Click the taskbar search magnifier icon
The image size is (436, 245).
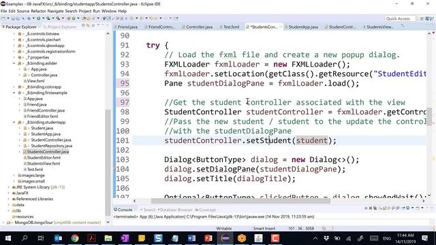click(25, 238)
